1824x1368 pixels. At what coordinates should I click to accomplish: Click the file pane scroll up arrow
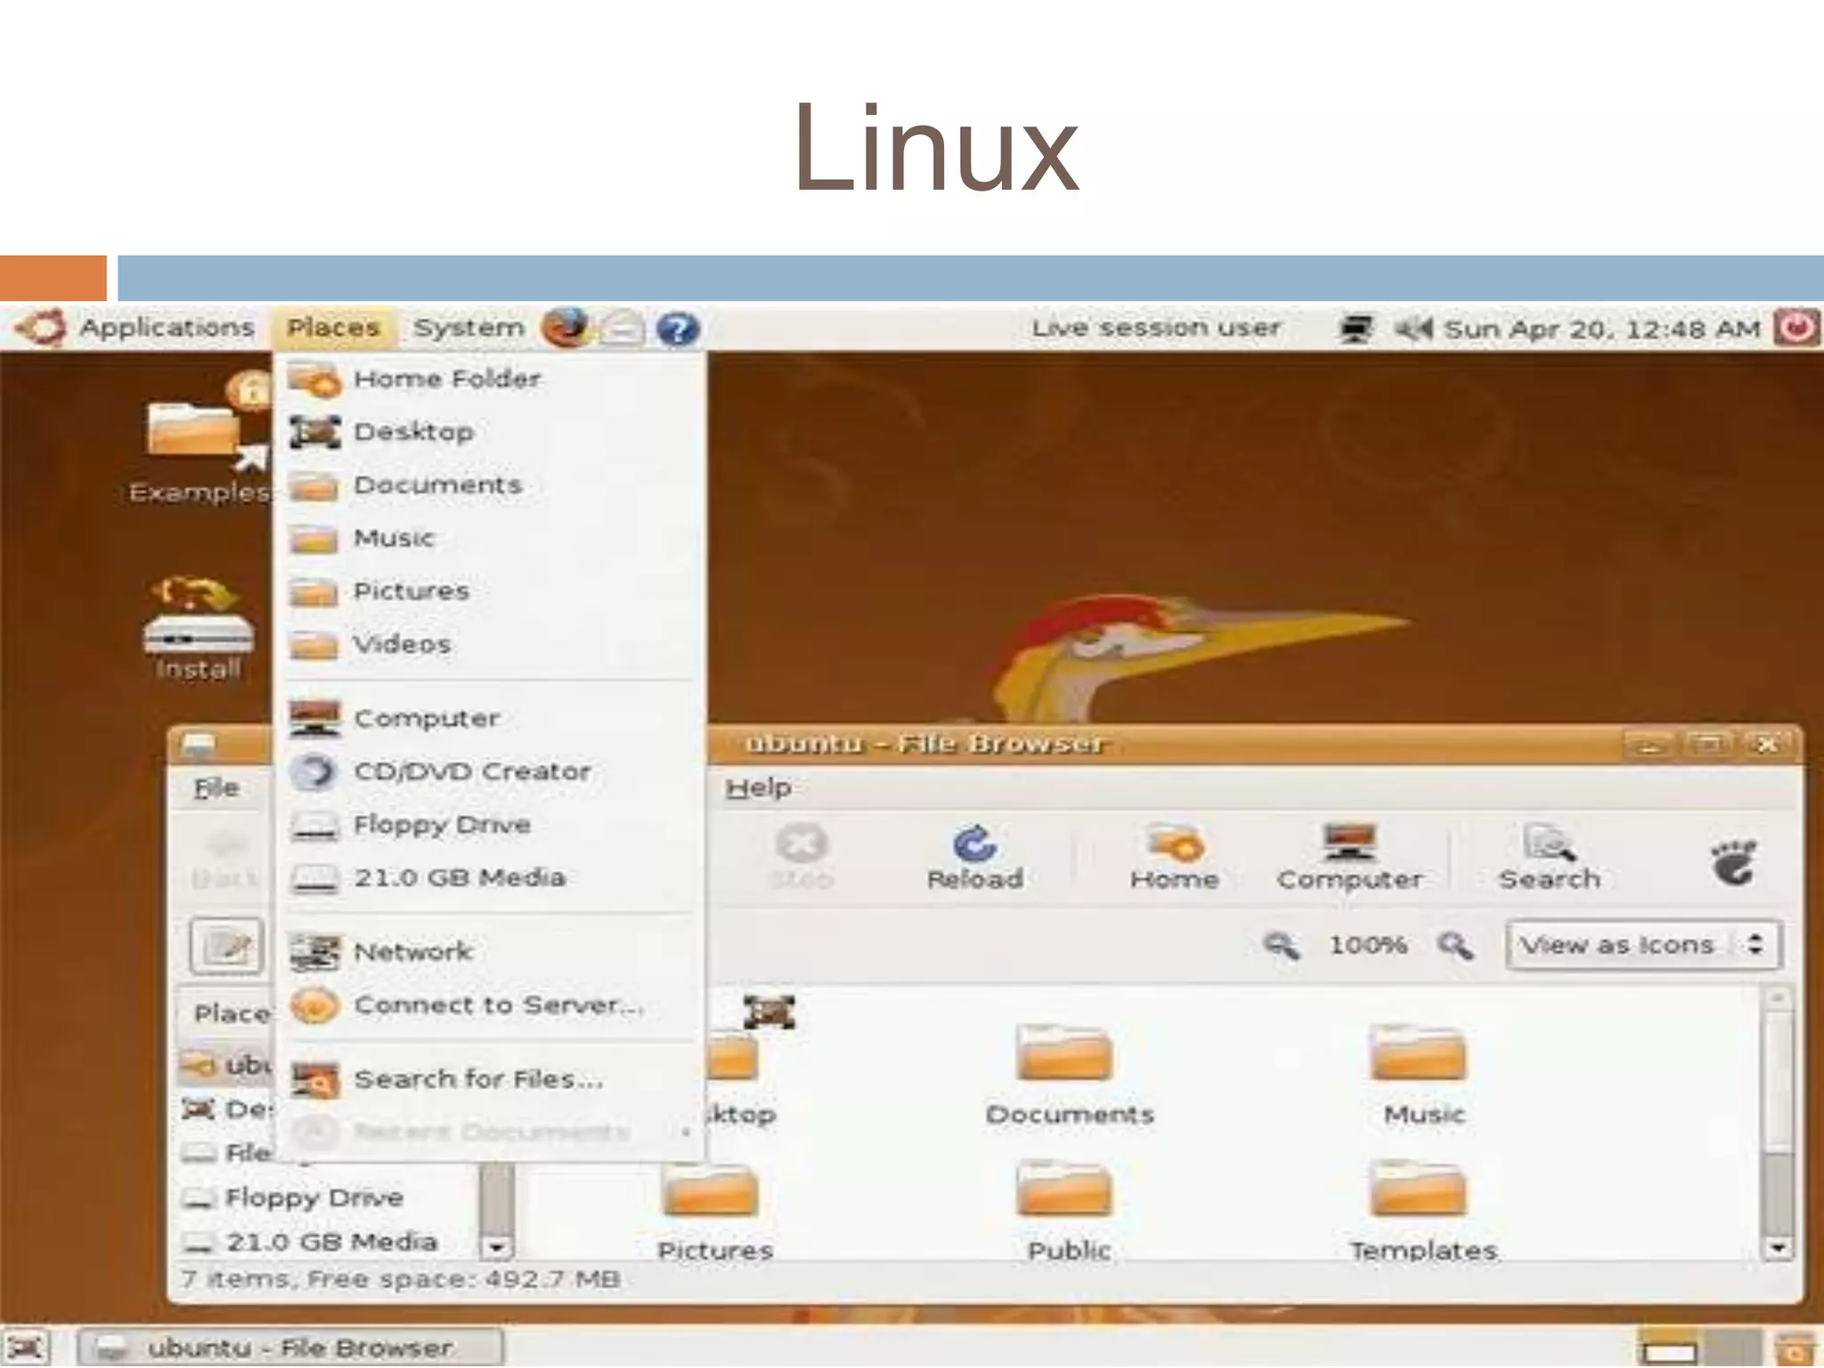pos(1778,998)
